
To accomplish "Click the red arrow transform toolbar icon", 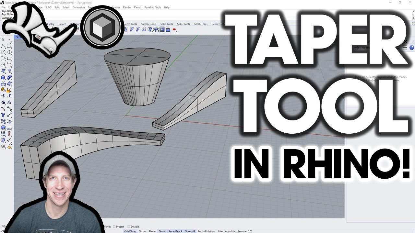I will [x=174, y=29].
